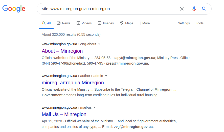Open the About – Minregion result
The height and width of the screenshot is (132, 224).
click(x=62, y=51)
